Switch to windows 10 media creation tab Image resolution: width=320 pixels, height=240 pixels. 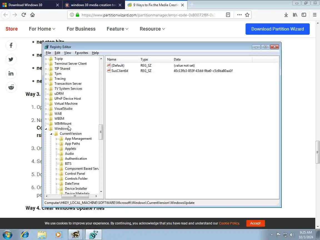(94, 5)
